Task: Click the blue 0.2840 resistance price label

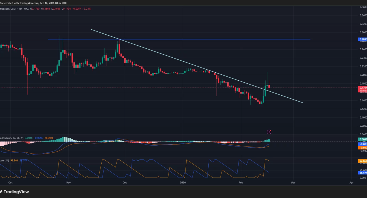Action: (x=362, y=39)
